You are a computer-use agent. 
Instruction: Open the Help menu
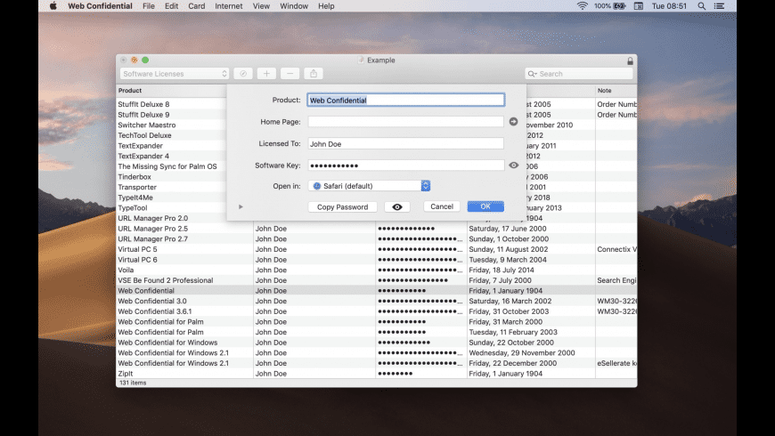pyautogui.click(x=326, y=6)
